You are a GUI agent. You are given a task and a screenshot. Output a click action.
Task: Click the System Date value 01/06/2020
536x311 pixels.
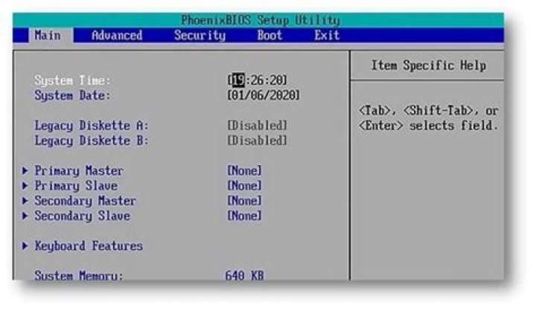click(x=264, y=95)
